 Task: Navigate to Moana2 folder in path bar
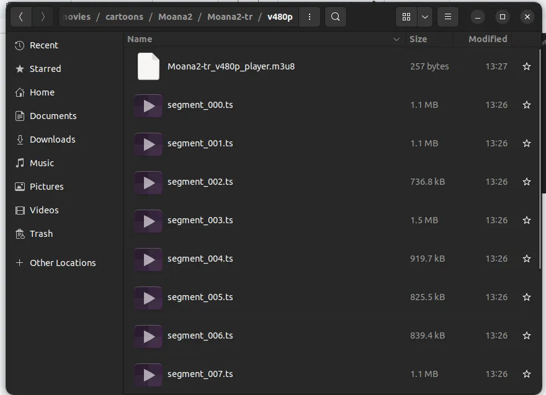[x=175, y=17]
